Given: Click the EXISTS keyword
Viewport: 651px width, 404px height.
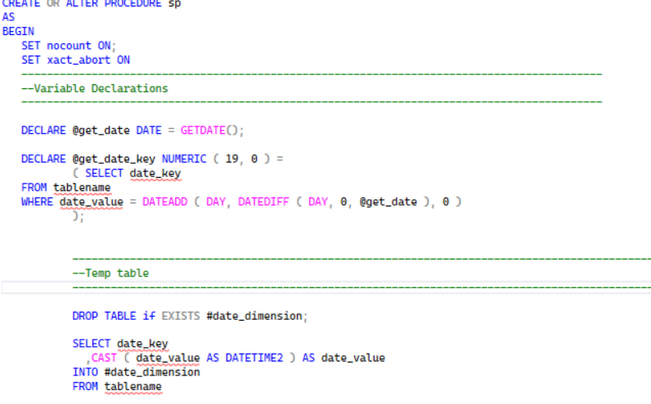Looking at the screenshot, I should click(181, 316).
